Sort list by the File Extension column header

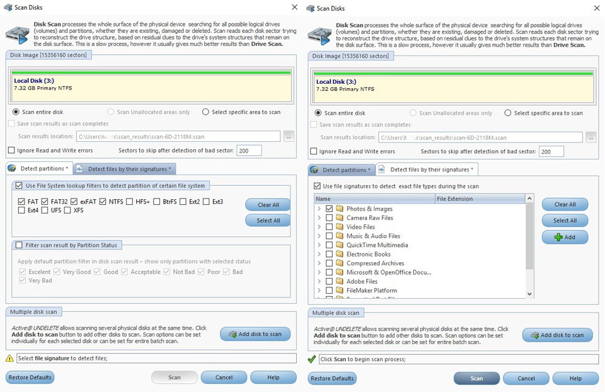[480, 199]
